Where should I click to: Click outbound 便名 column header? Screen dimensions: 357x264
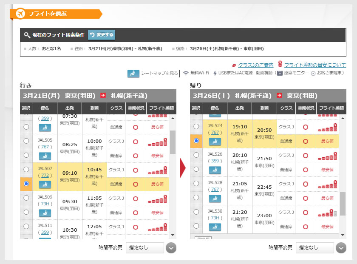point(45,108)
